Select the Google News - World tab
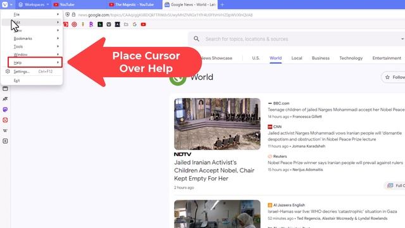 (x=190, y=4)
